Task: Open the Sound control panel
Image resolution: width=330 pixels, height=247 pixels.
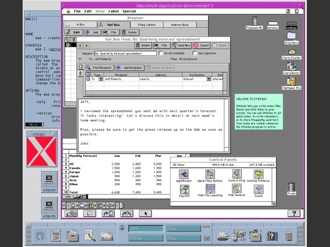Action: [258, 189]
